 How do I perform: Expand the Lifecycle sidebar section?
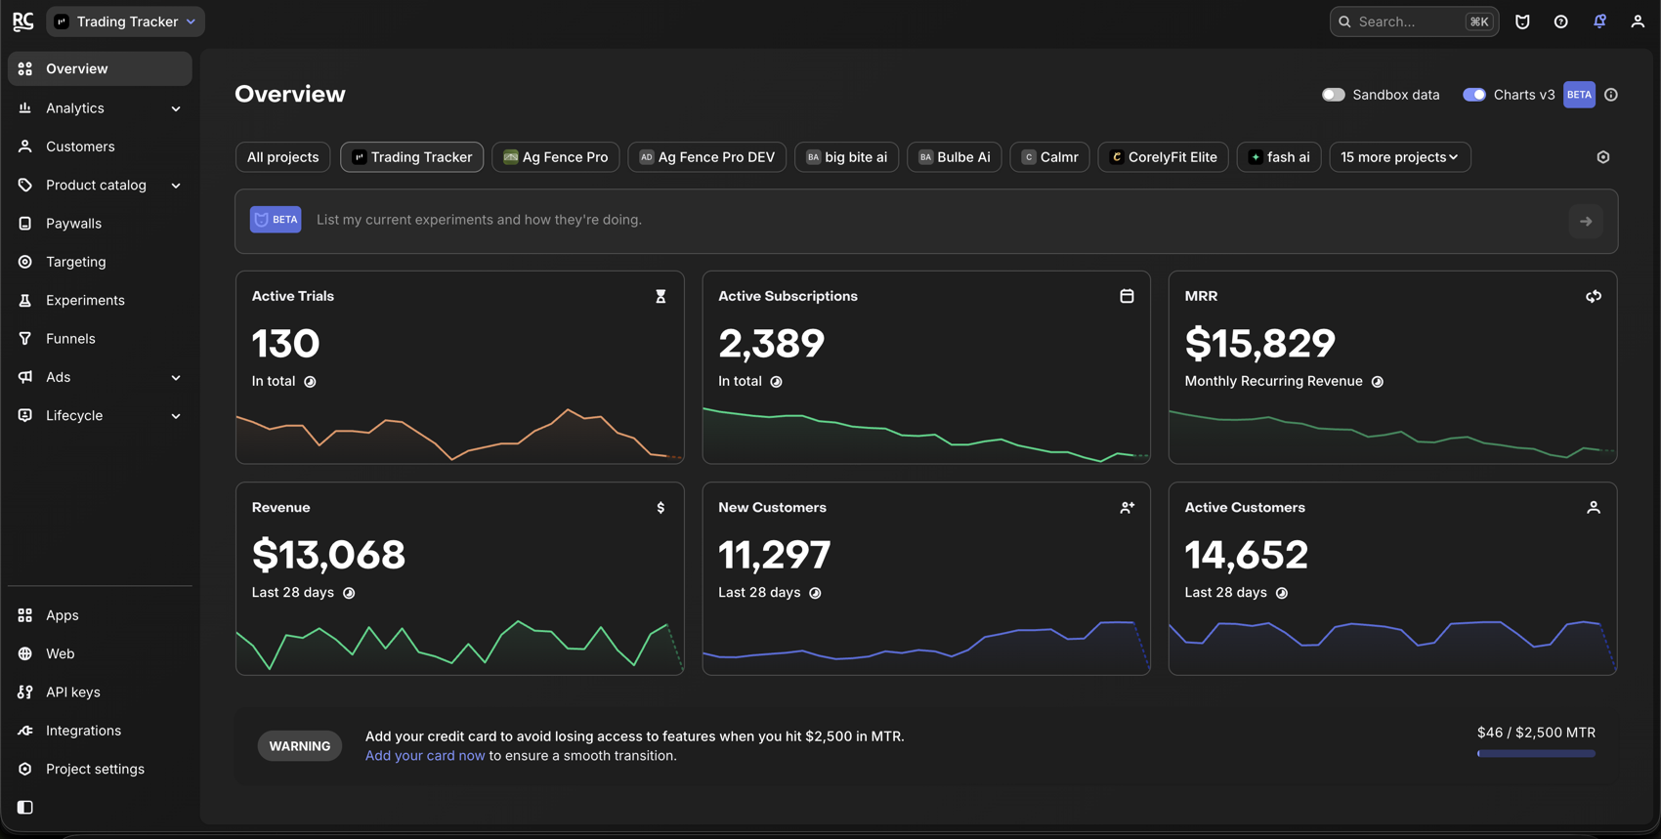(x=100, y=416)
